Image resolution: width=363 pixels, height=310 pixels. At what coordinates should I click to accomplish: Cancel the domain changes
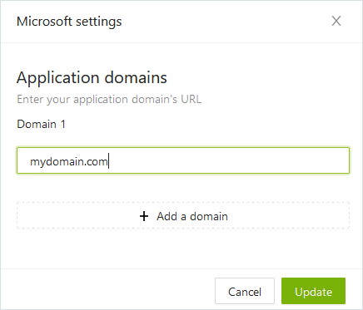(x=245, y=291)
